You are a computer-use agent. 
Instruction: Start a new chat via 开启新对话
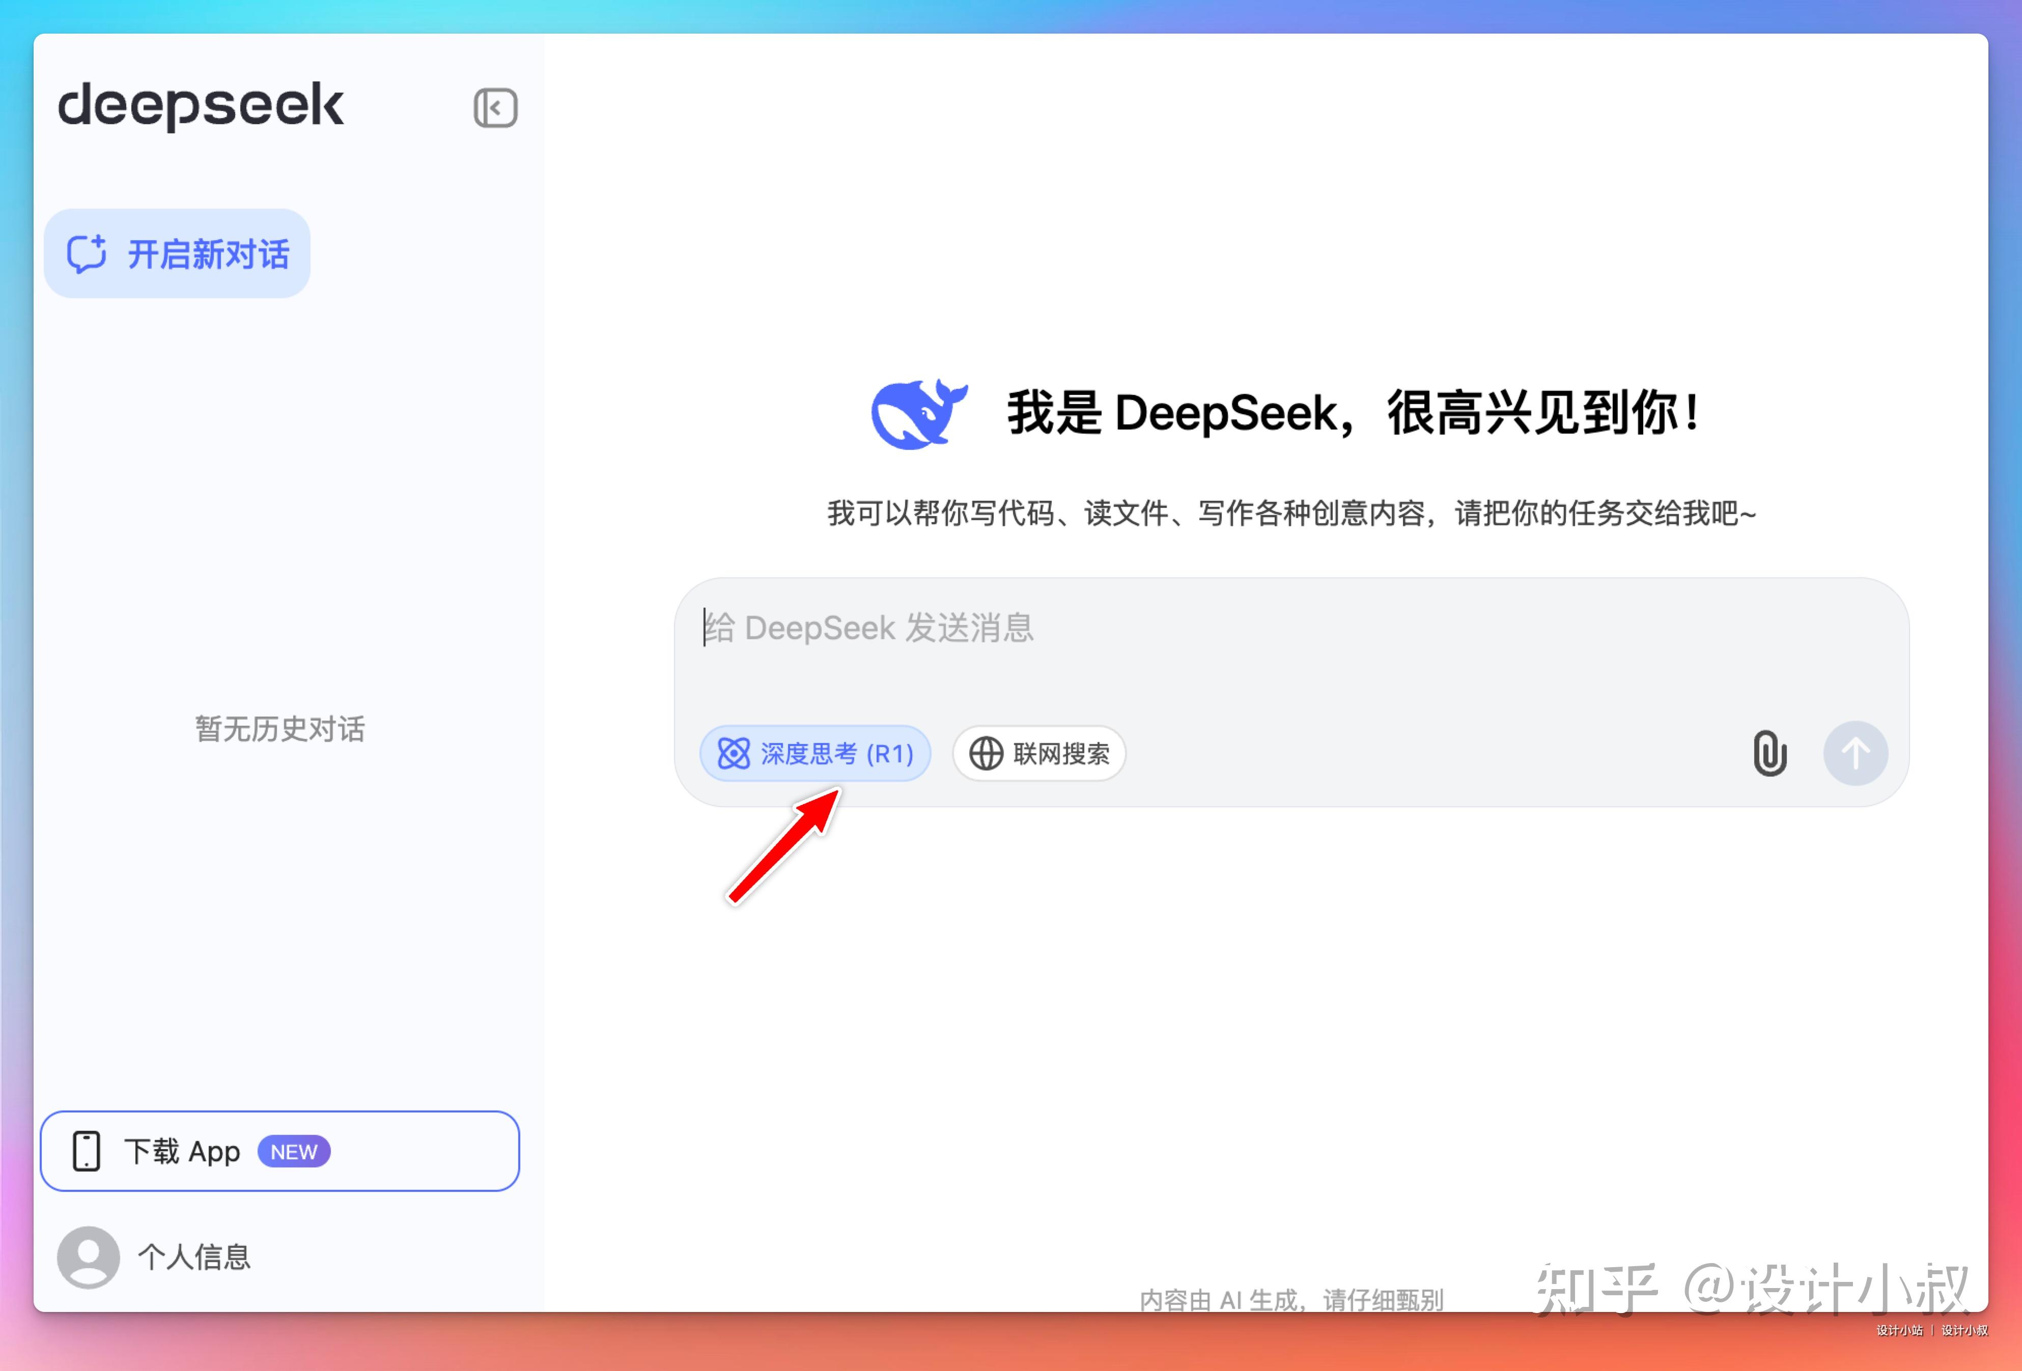(x=177, y=253)
